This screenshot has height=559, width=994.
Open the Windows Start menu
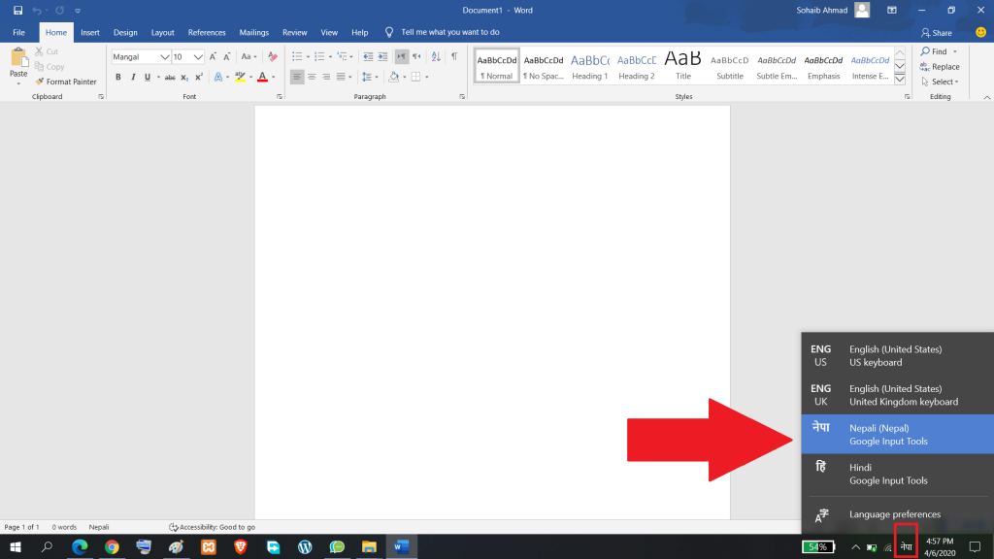(16, 546)
